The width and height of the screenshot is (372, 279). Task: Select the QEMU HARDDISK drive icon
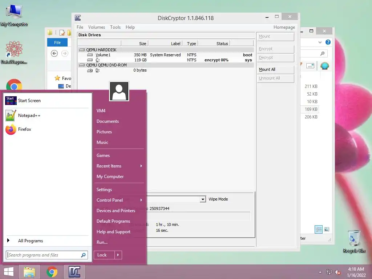82,50
